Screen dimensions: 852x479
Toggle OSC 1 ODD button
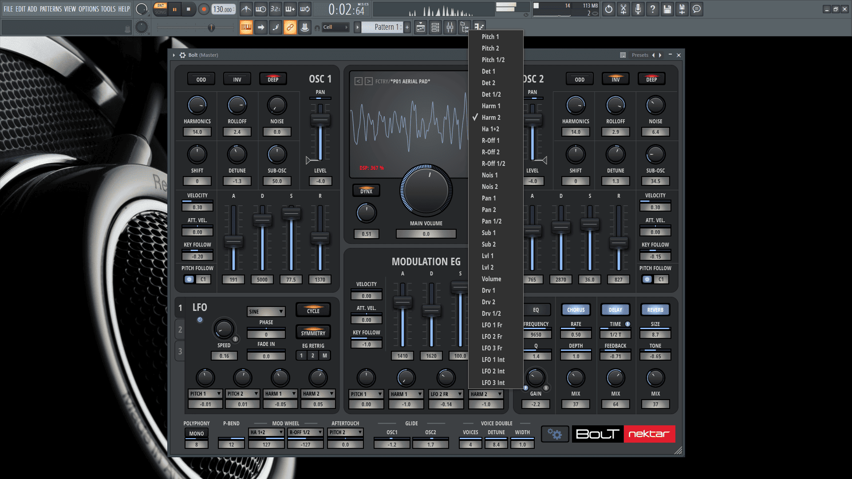tap(201, 79)
